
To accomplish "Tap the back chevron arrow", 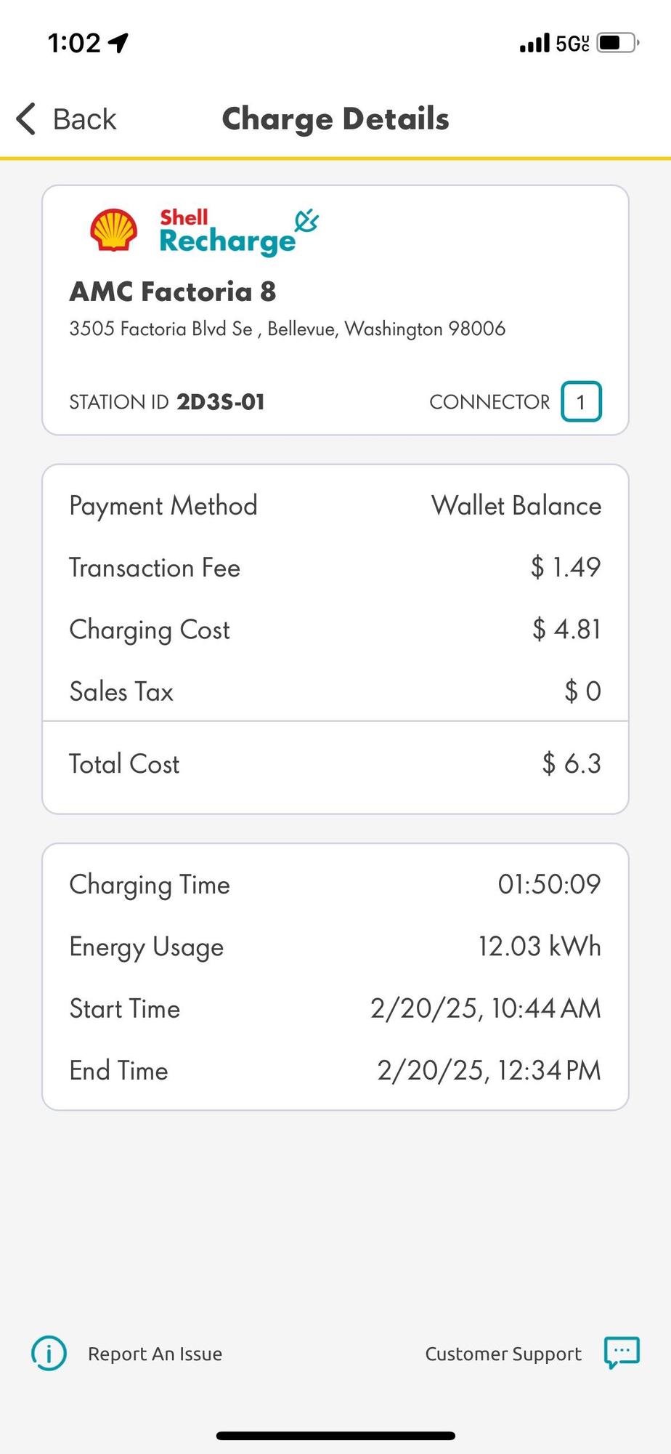I will click(x=26, y=119).
